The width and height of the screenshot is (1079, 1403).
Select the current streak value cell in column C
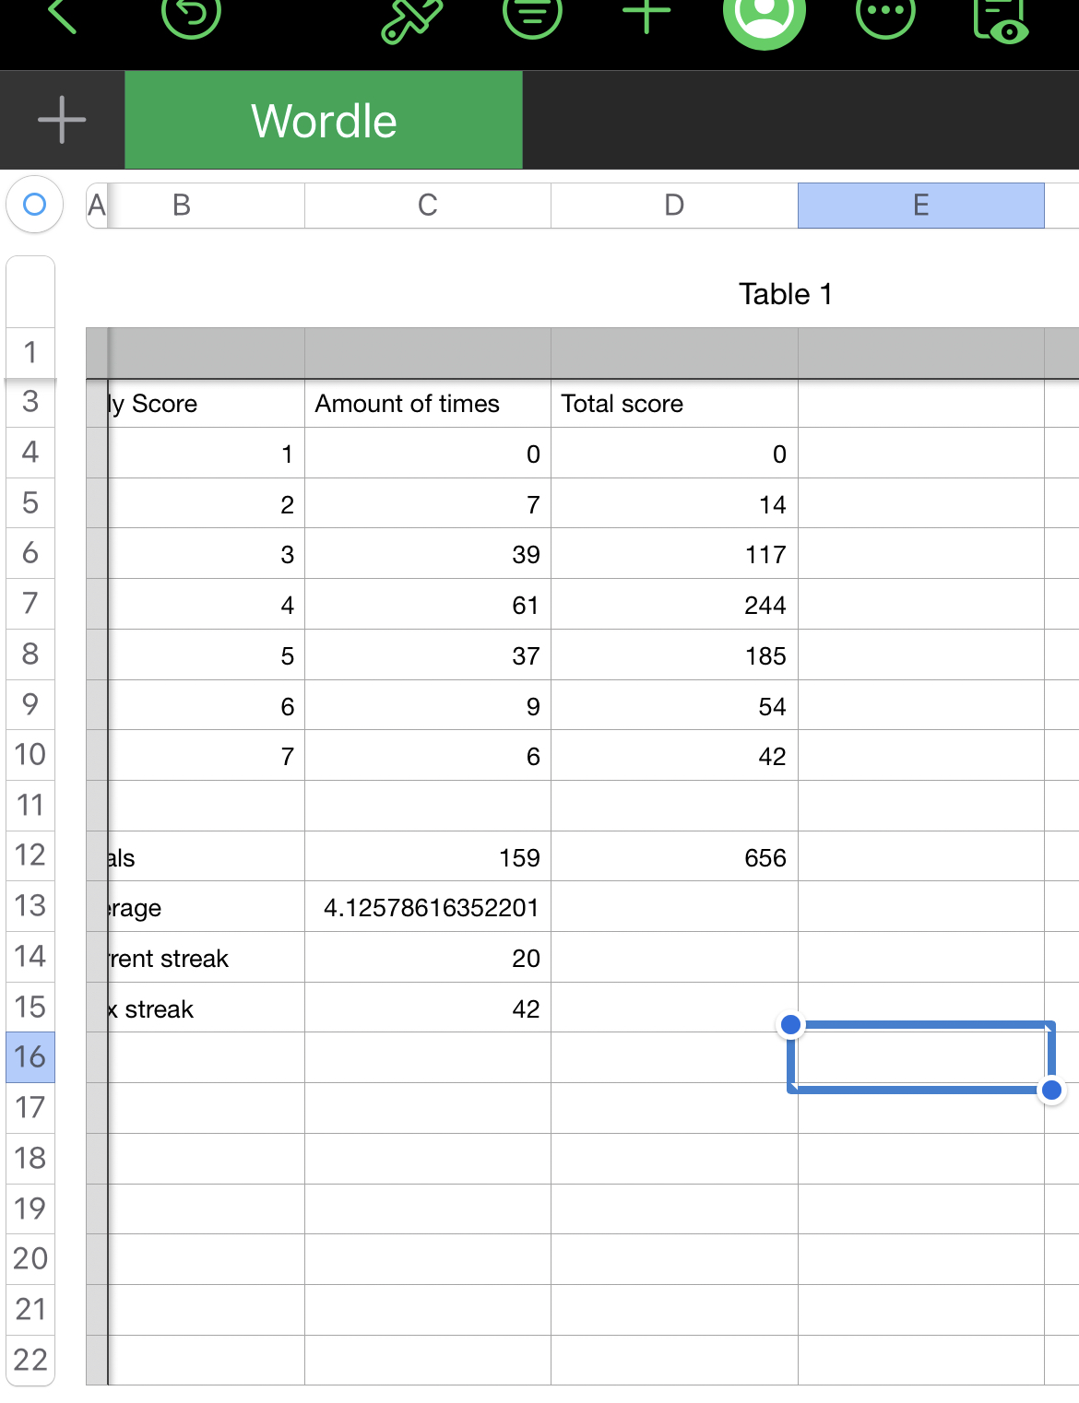(x=428, y=958)
